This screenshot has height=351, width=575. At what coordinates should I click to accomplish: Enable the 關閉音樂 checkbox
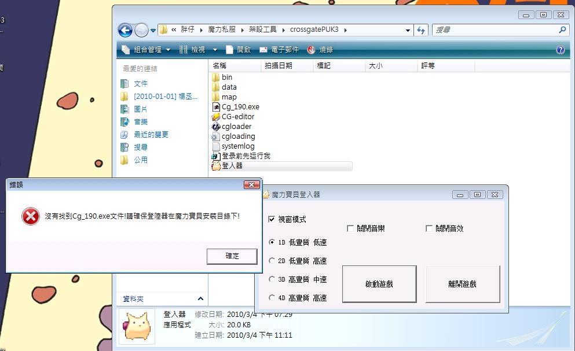[350, 228]
